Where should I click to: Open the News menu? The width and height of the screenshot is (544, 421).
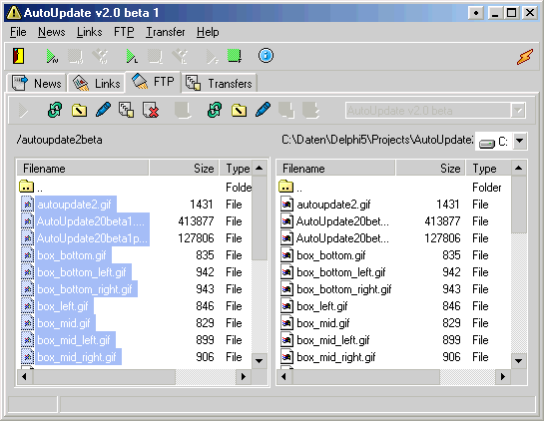pyautogui.click(x=52, y=32)
